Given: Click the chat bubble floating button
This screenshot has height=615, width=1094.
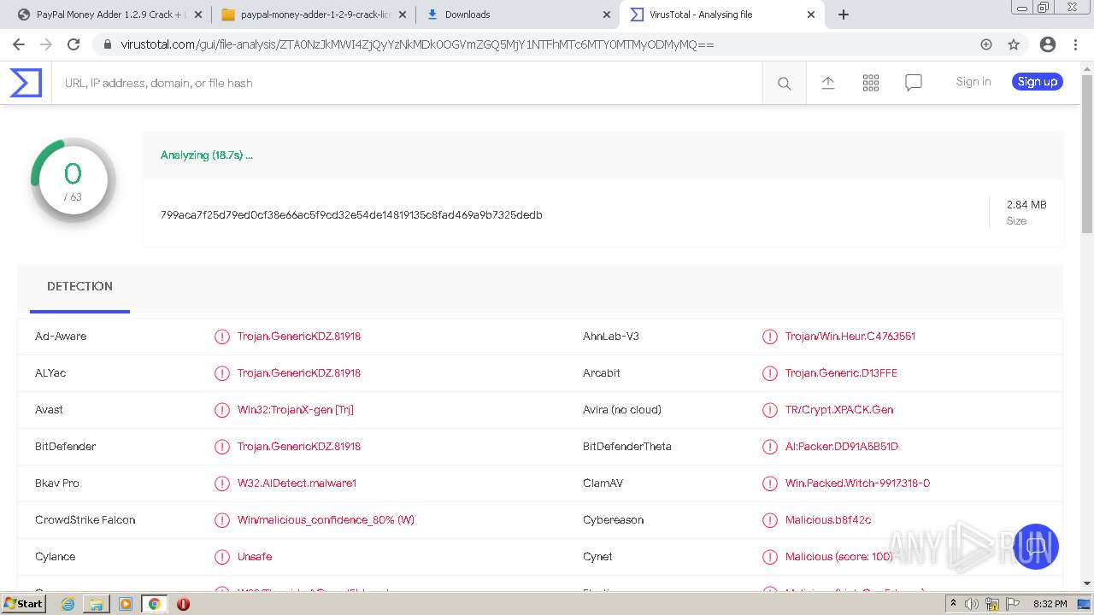Looking at the screenshot, I should tap(1036, 547).
